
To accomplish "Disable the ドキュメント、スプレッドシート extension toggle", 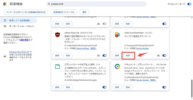I will pos(164,87).
